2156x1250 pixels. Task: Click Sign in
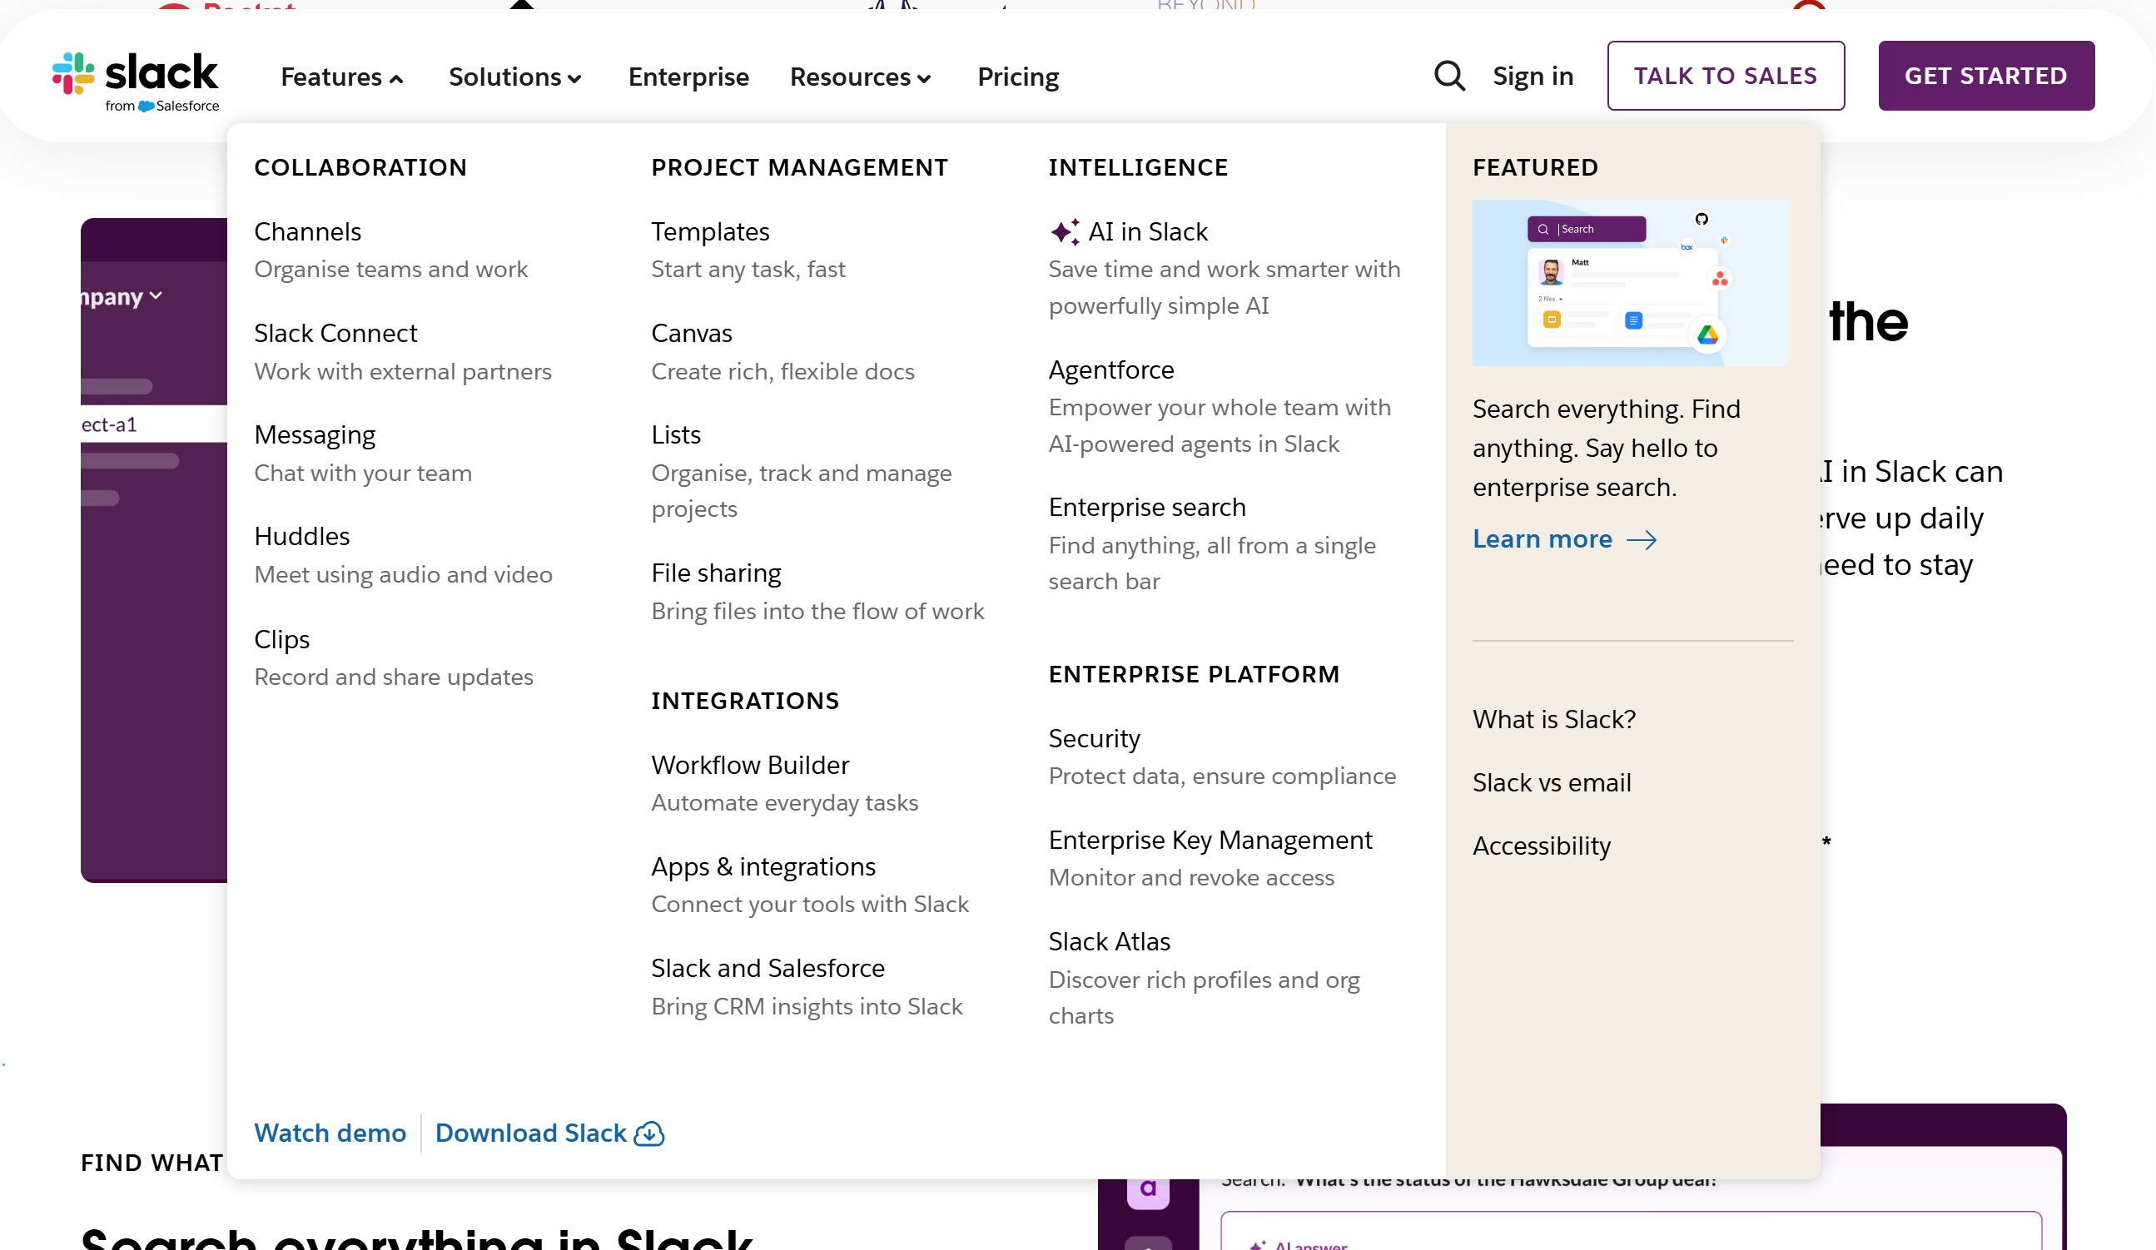(x=1533, y=76)
